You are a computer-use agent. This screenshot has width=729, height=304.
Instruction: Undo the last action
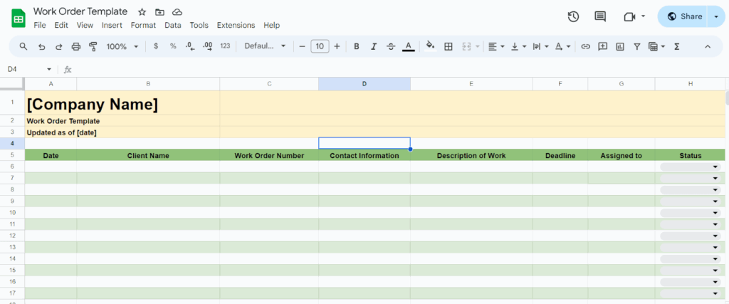(x=42, y=46)
